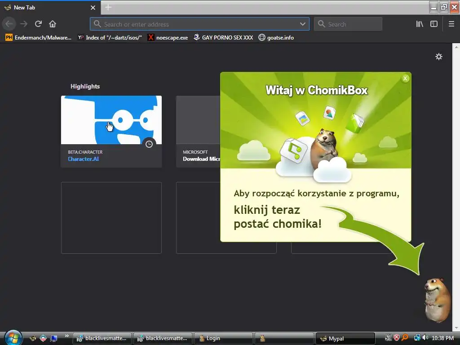Image resolution: width=460 pixels, height=345 pixels.
Task: Click the volume speaker tray icon
Action: [425, 338]
